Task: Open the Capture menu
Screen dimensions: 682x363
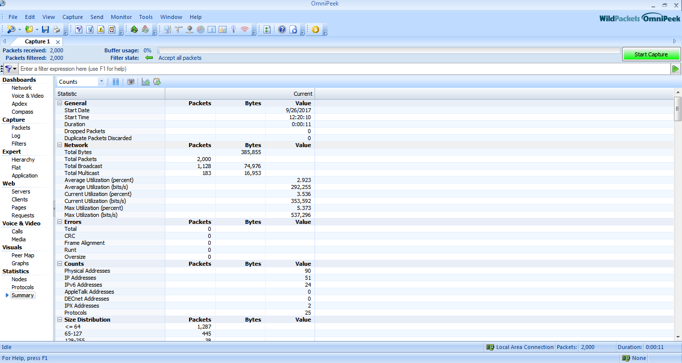Action: (x=72, y=17)
